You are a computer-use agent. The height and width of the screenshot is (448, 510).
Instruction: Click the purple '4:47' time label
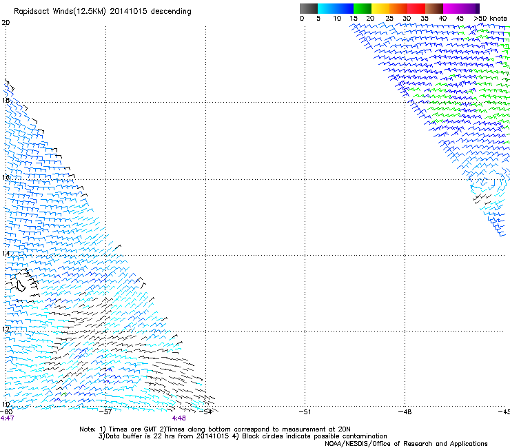[x=7, y=418]
